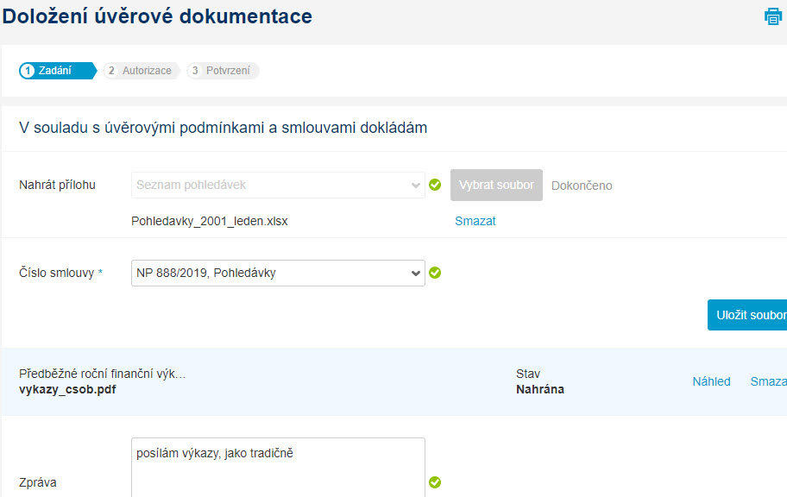787x497 pixels.
Task: Click green checkmark next to Číslo smlouvy
Action: 435,273
